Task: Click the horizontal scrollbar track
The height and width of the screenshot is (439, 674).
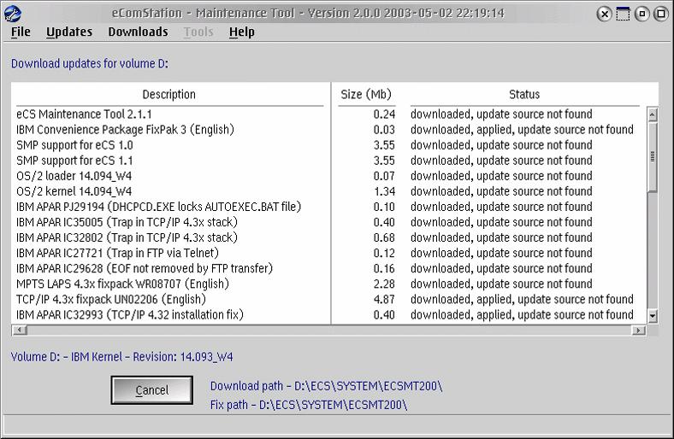Action: click(328, 330)
